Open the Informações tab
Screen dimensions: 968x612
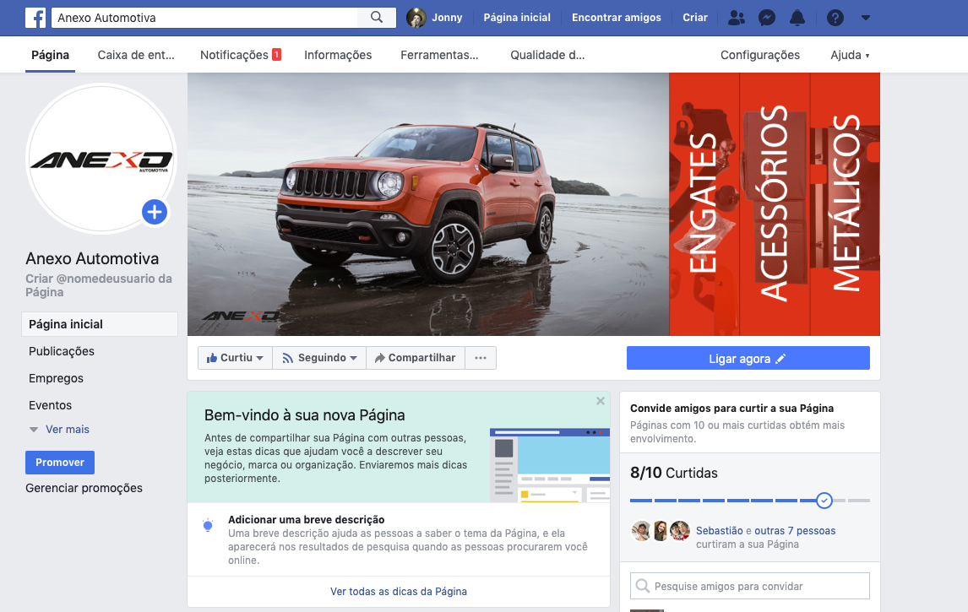pos(338,55)
